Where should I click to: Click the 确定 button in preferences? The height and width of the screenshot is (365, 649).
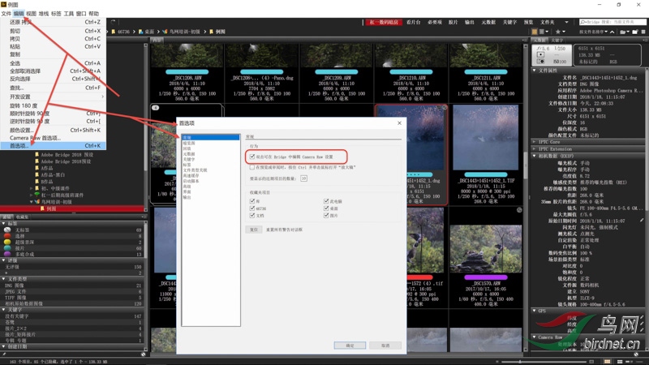coord(350,345)
